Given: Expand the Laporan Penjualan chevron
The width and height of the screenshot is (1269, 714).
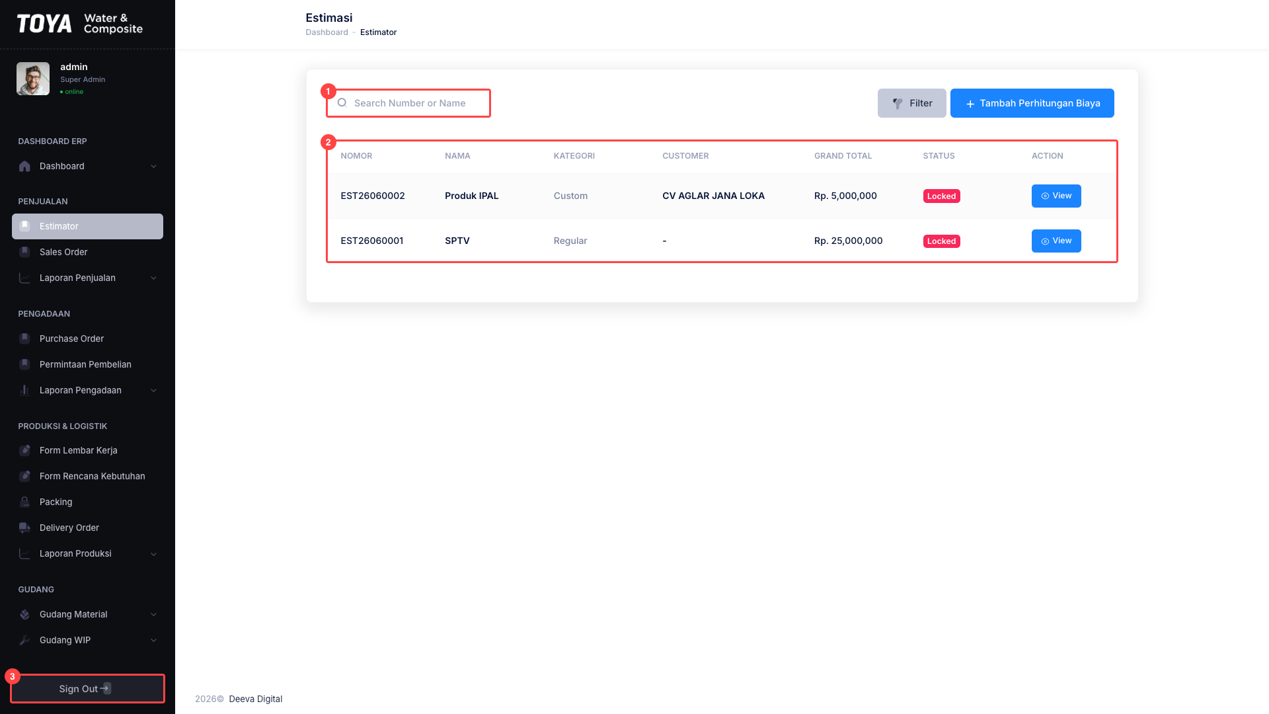Looking at the screenshot, I should click(153, 278).
